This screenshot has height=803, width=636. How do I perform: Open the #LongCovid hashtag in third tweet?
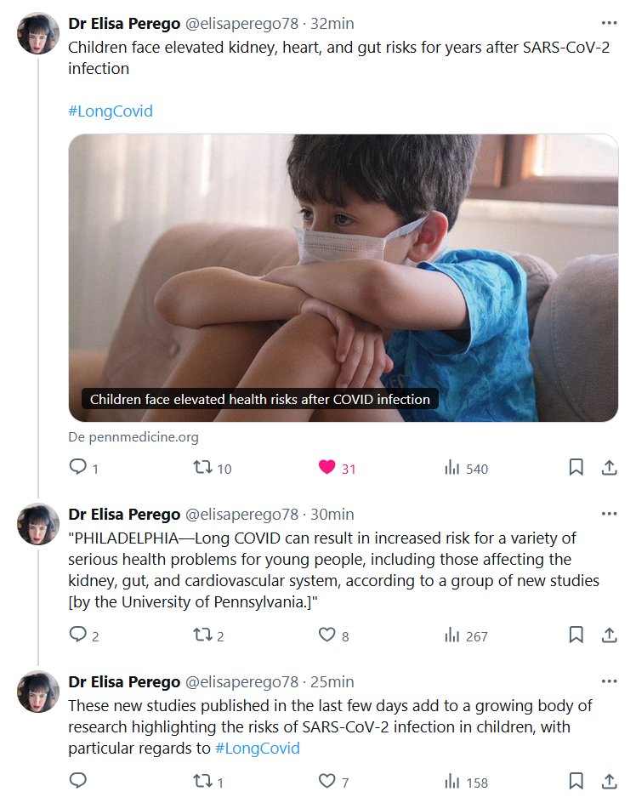[258, 749]
